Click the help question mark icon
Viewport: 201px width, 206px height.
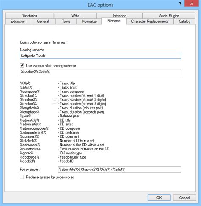pyautogui.click(x=180, y=4)
